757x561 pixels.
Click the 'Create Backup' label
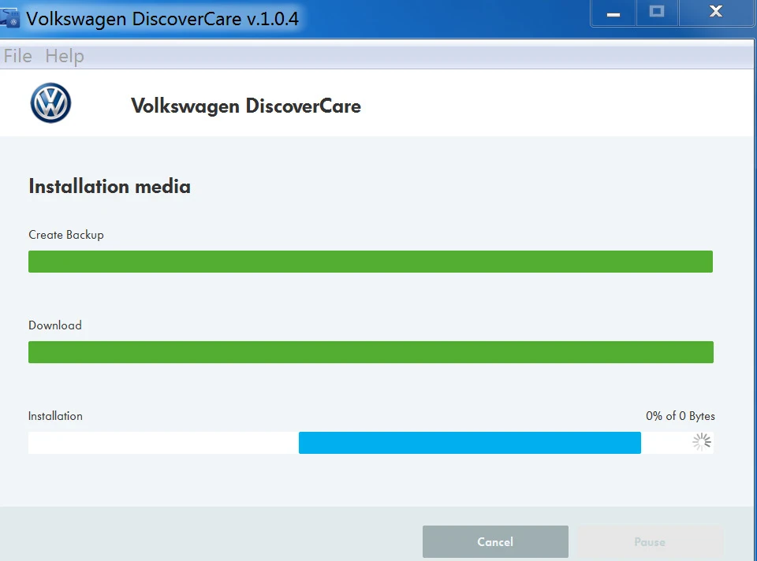(x=66, y=235)
